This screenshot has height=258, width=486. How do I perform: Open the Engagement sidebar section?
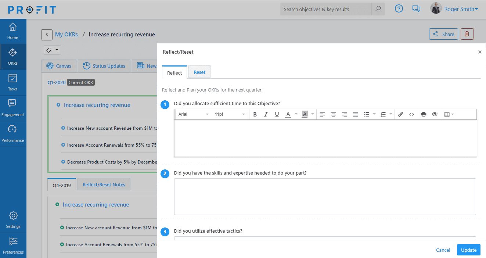[13, 108]
